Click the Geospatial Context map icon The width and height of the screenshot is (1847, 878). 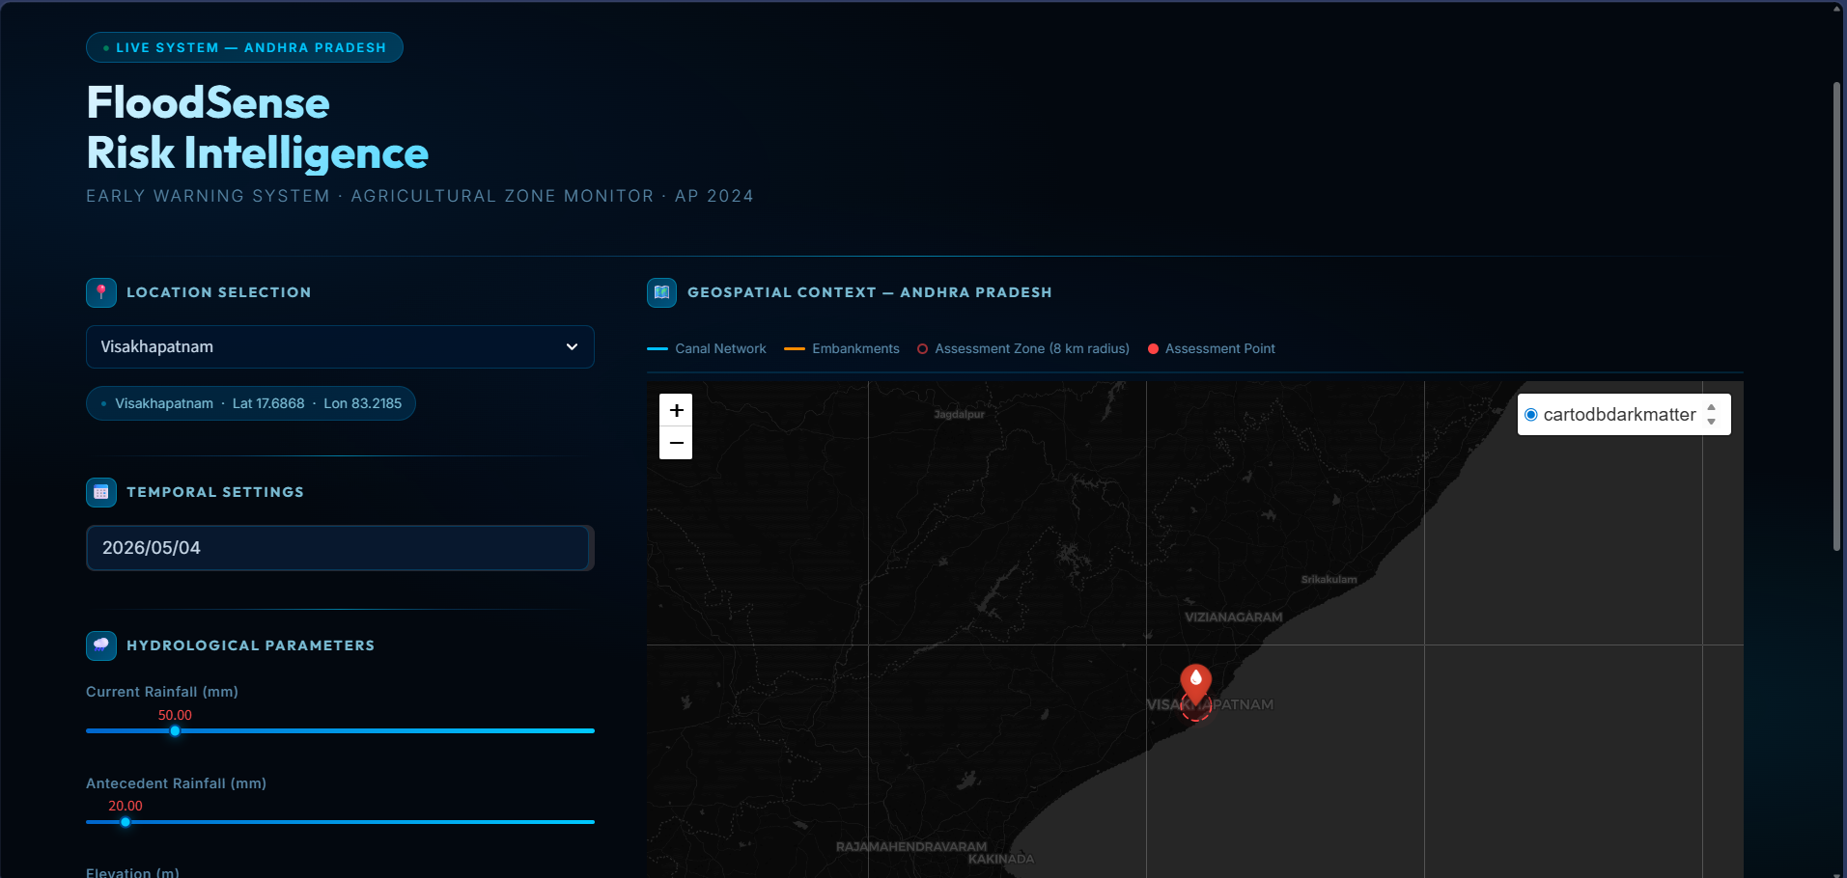tap(662, 292)
